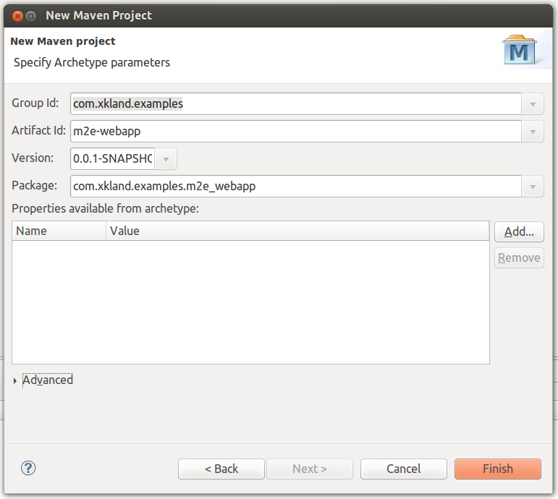Click the grey window button beside the red close button
This screenshot has width=558, height=499.
[31, 16]
